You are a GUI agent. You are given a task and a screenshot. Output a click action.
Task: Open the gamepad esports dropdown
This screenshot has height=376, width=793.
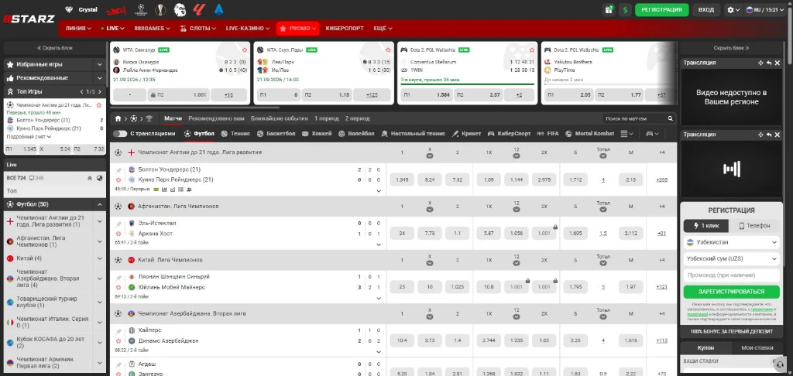tap(652, 133)
